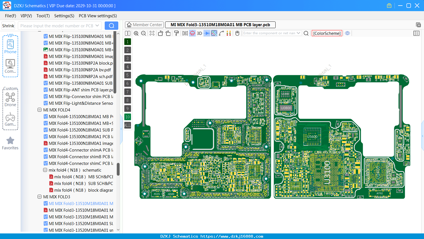
Task: Open MI MIX Flip-ANT shim PCB layer file
Action: [x=79, y=90]
